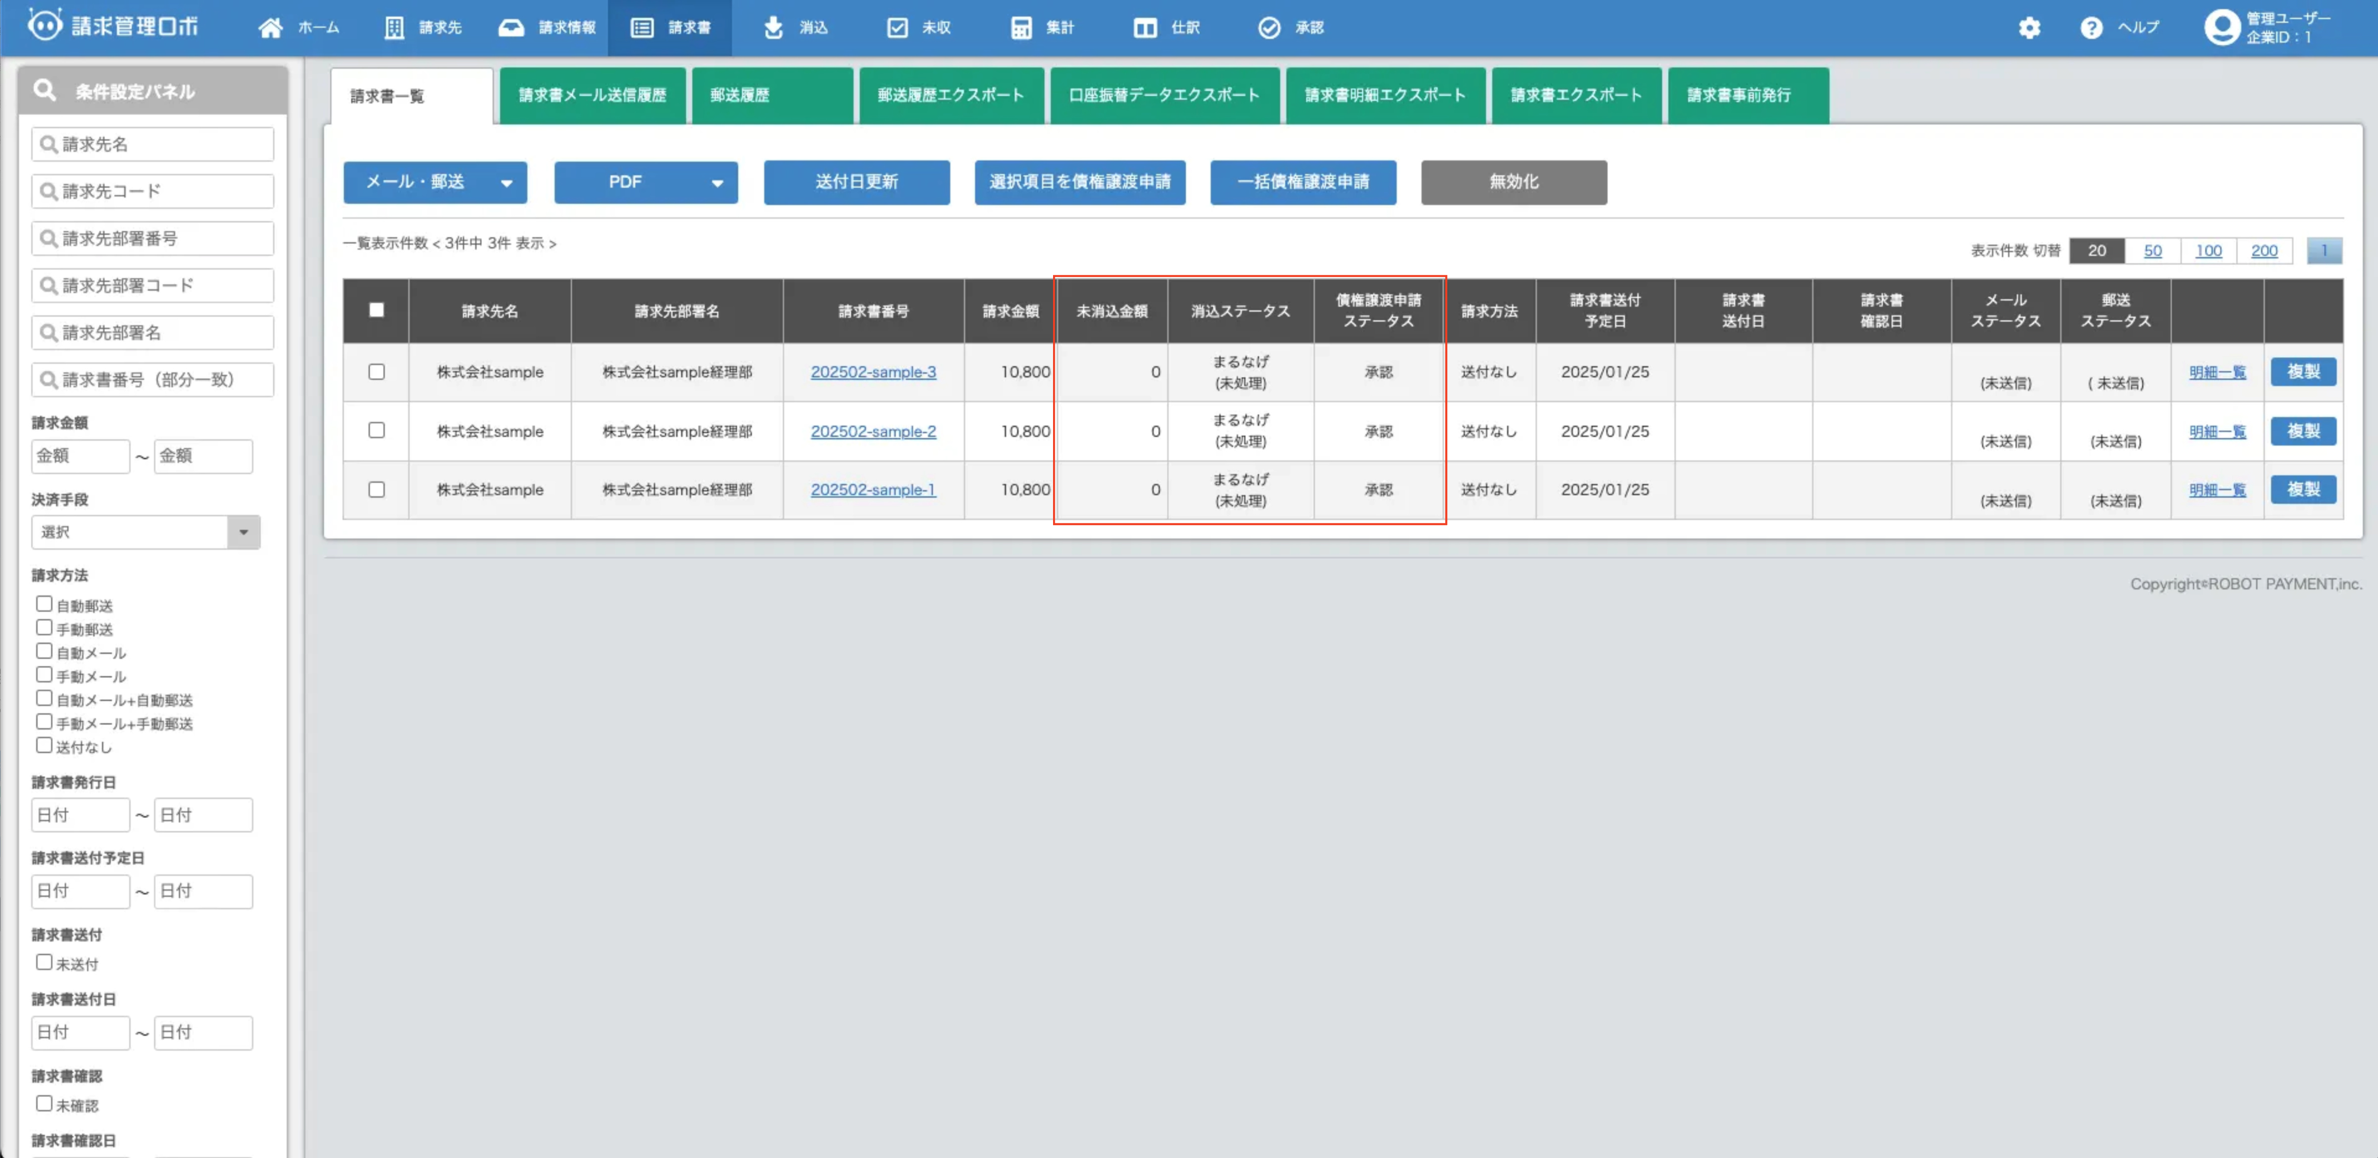The image size is (2378, 1158).
Task: Focus the 請求先名 search field
Action: click(152, 144)
